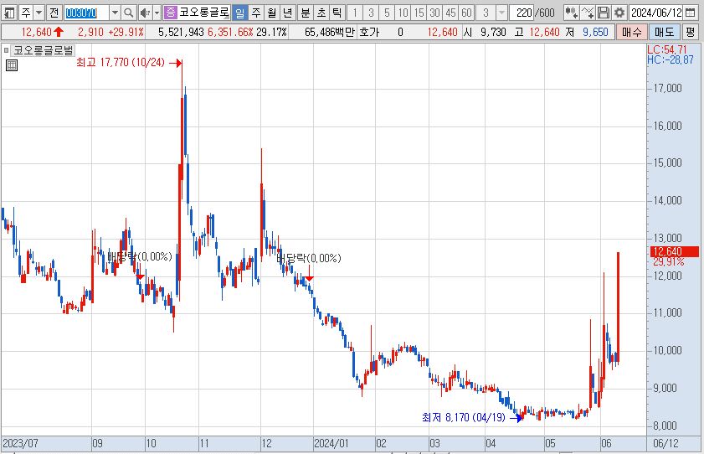The image size is (704, 454).
Task: Click the 2023/07 date axis label
Action: coord(20,444)
